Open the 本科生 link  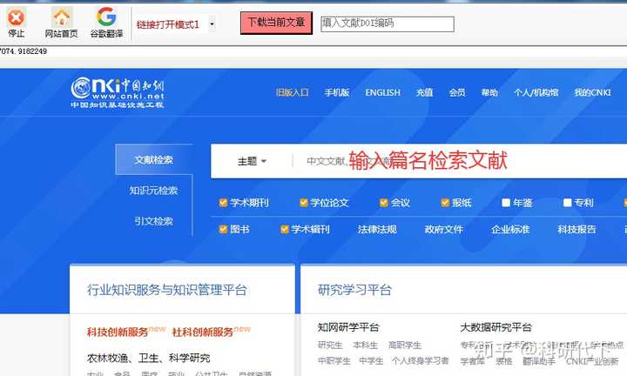(x=366, y=345)
